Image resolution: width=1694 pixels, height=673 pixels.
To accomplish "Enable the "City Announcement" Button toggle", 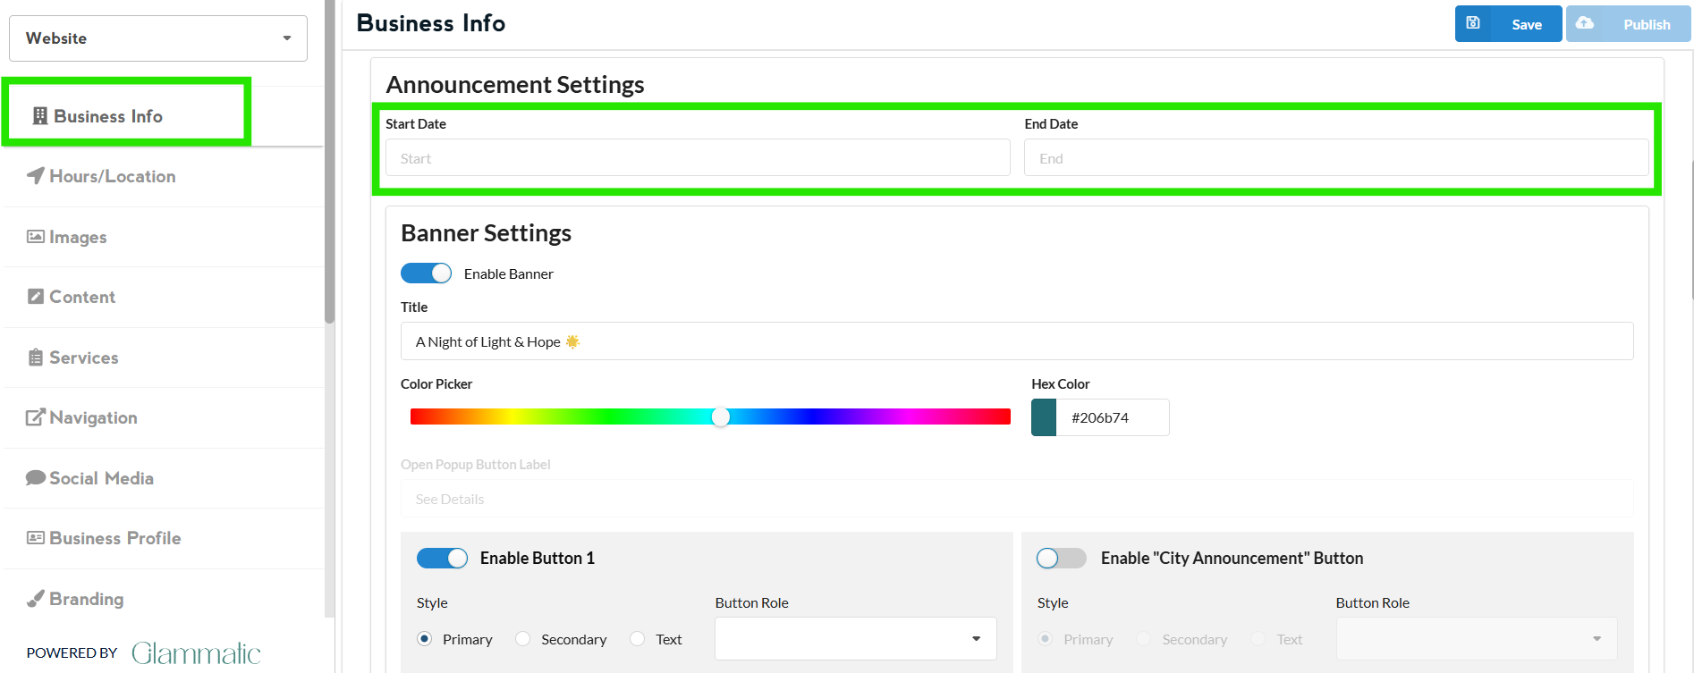I will pos(1061,559).
